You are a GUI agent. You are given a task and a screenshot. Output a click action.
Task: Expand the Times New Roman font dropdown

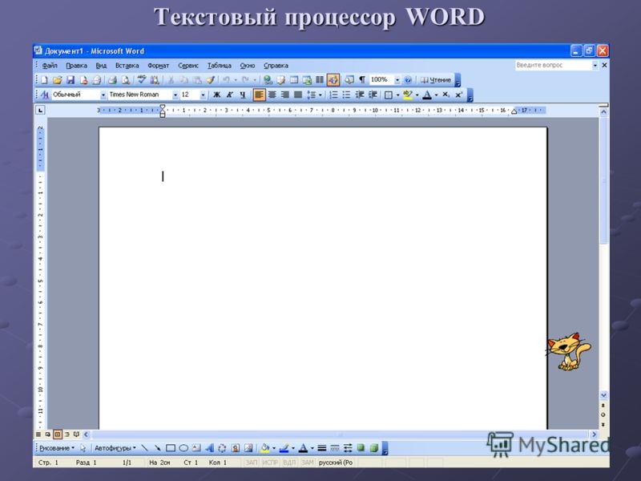pyautogui.click(x=175, y=95)
